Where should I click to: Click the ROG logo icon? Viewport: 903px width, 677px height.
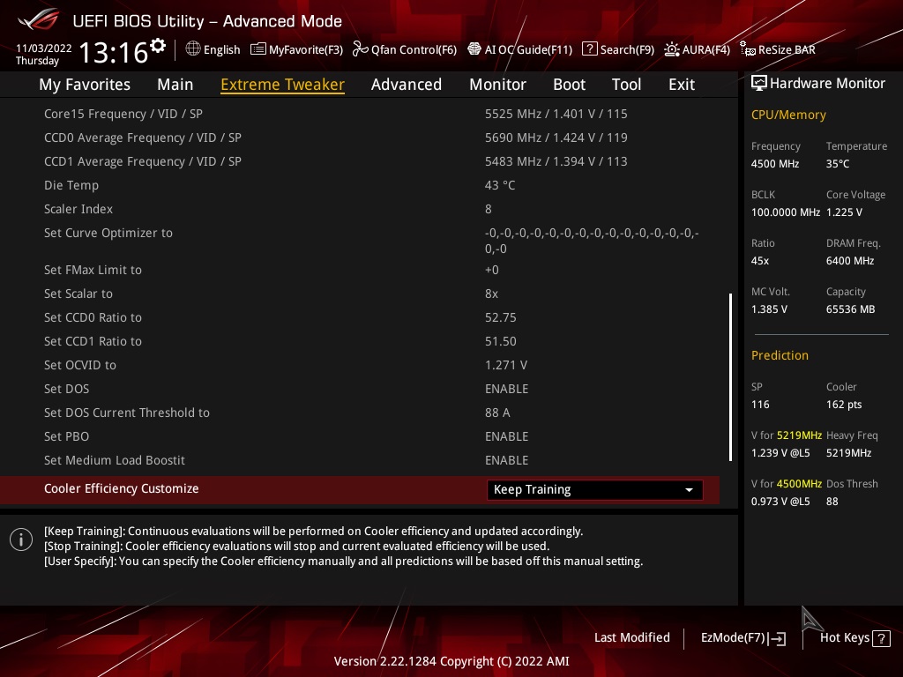click(x=39, y=19)
